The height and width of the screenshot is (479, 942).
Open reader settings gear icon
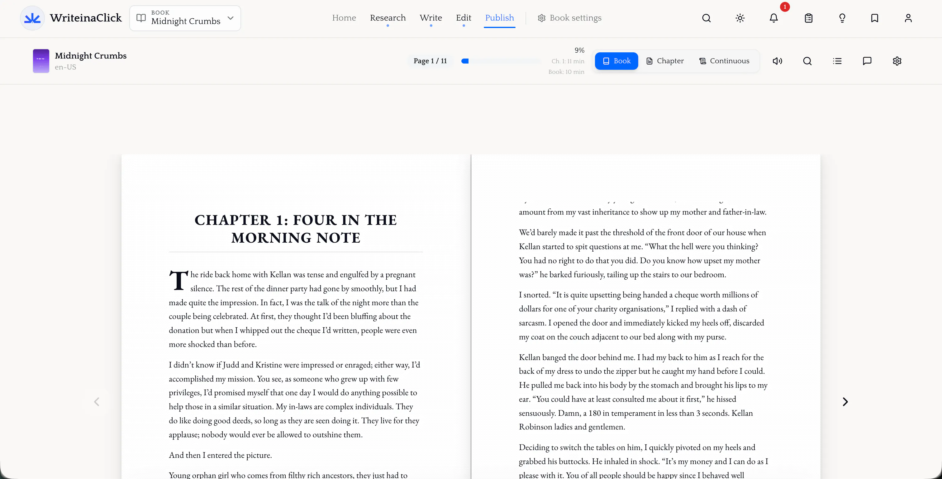coord(897,61)
